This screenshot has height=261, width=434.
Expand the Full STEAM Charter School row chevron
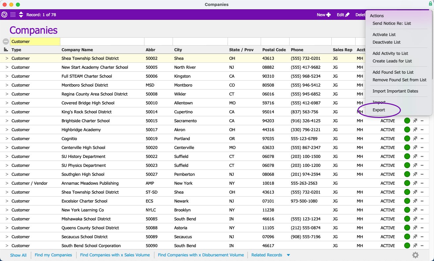(7, 76)
